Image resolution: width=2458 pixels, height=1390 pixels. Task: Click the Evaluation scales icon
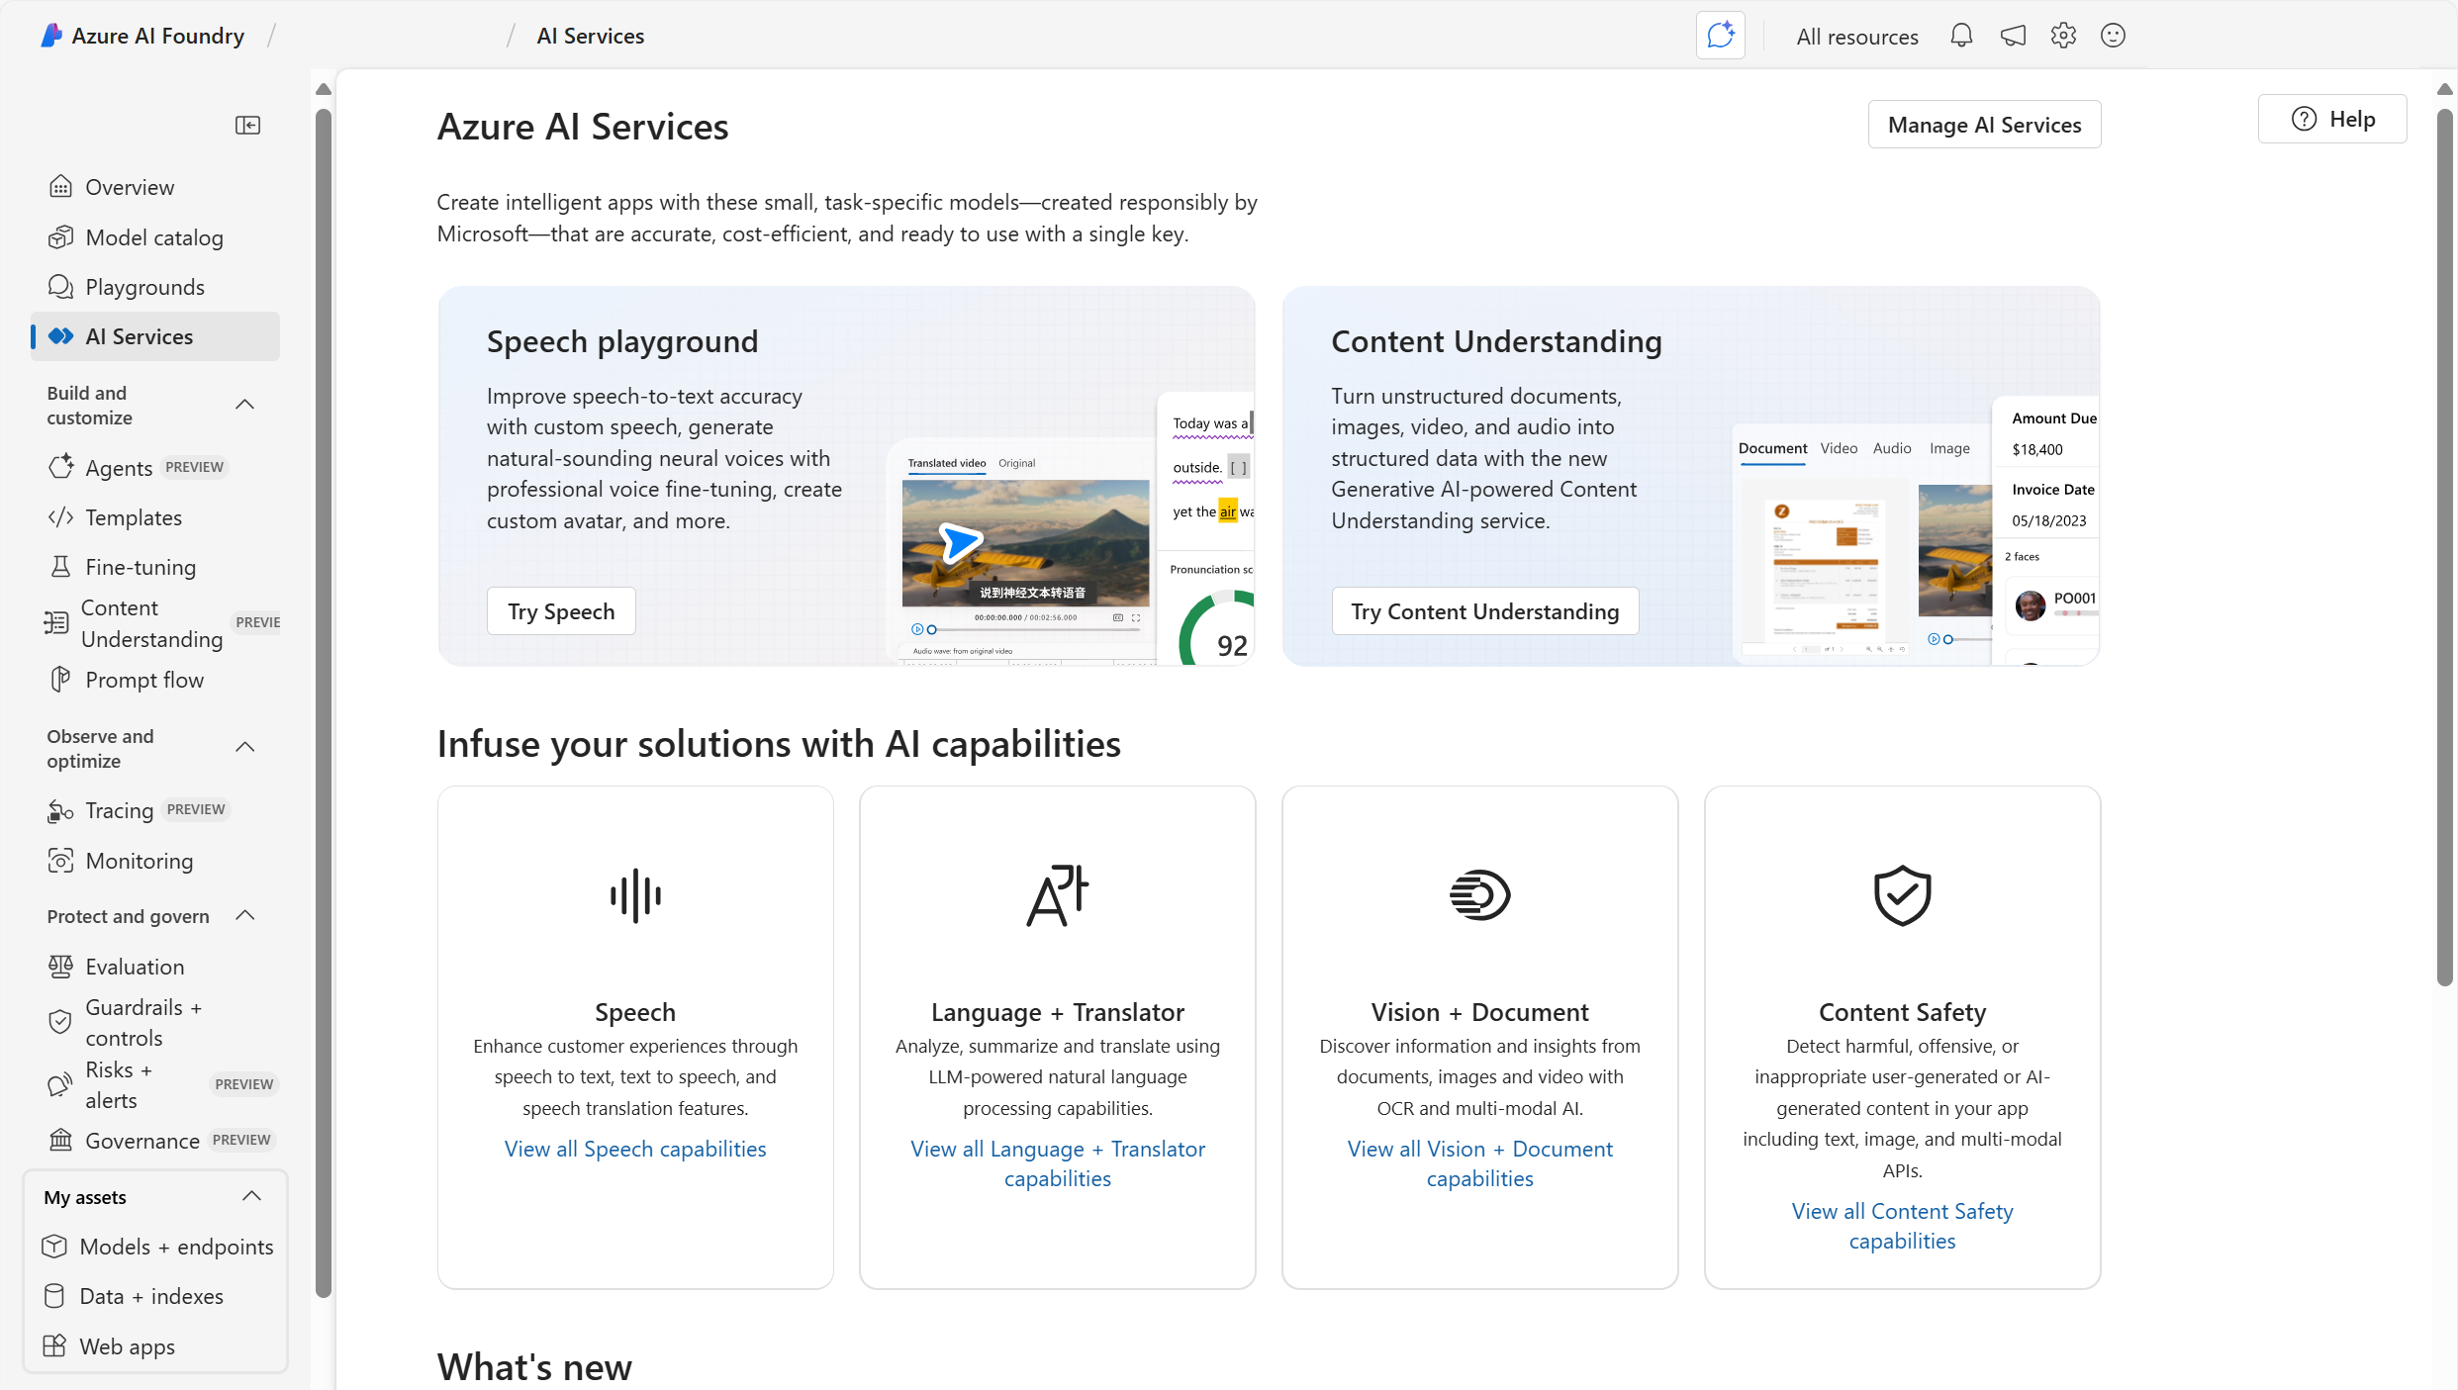point(60,967)
